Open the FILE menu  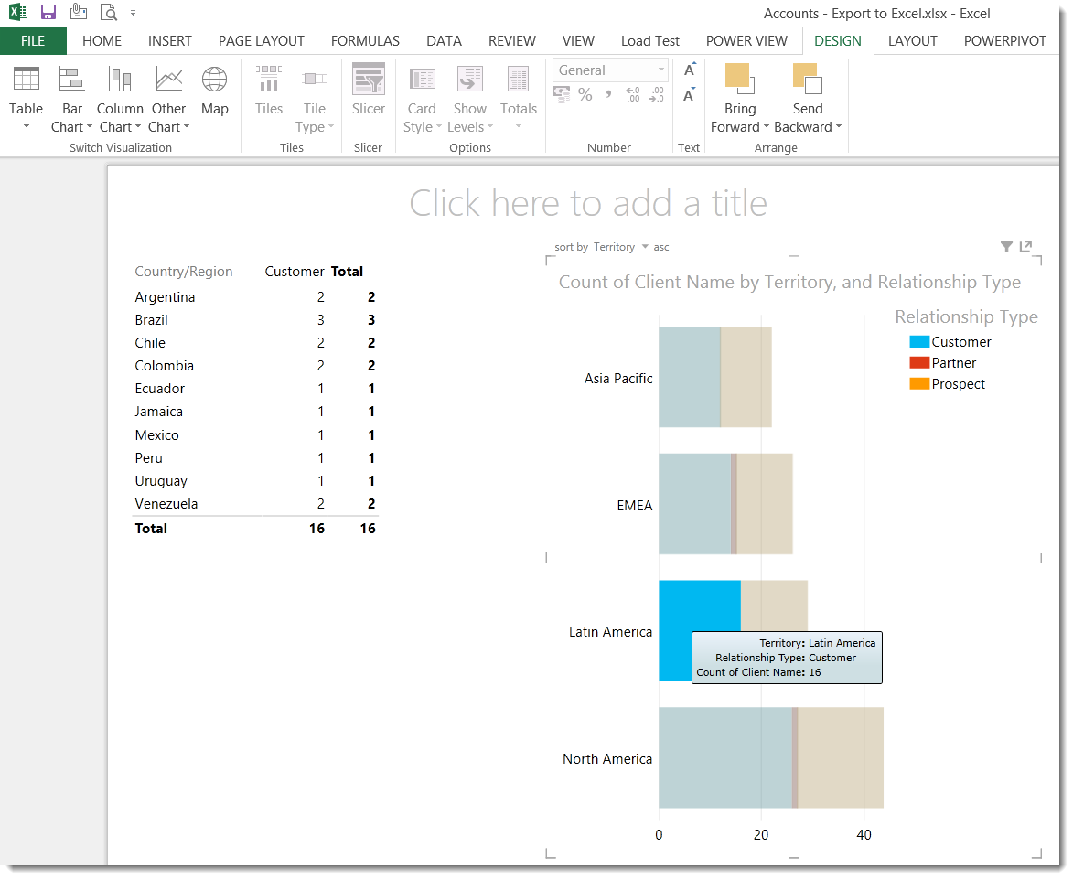point(33,41)
